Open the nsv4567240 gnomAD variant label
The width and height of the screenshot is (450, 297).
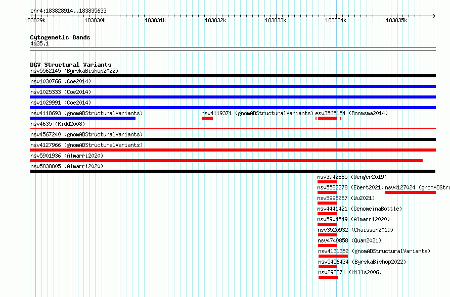pos(86,134)
